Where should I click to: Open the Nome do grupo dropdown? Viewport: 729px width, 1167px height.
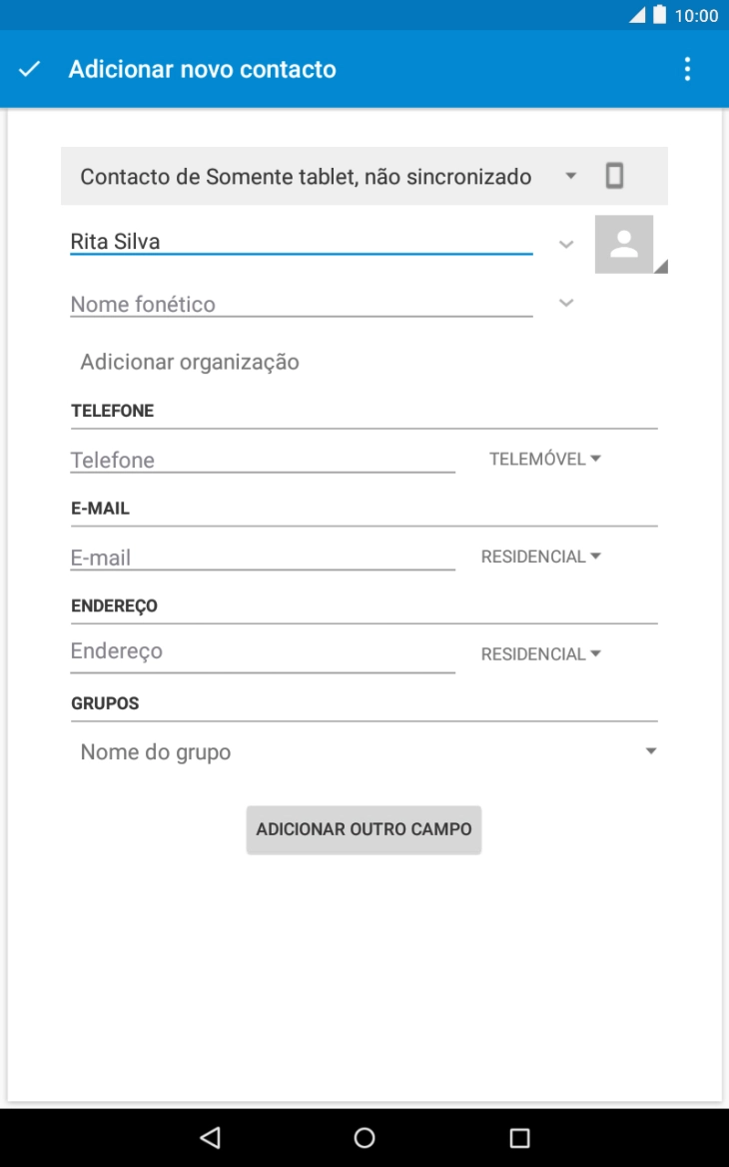(x=364, y=751)
